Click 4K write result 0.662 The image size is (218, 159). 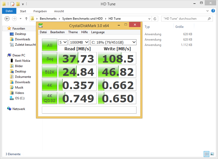[x=117, y=85]
